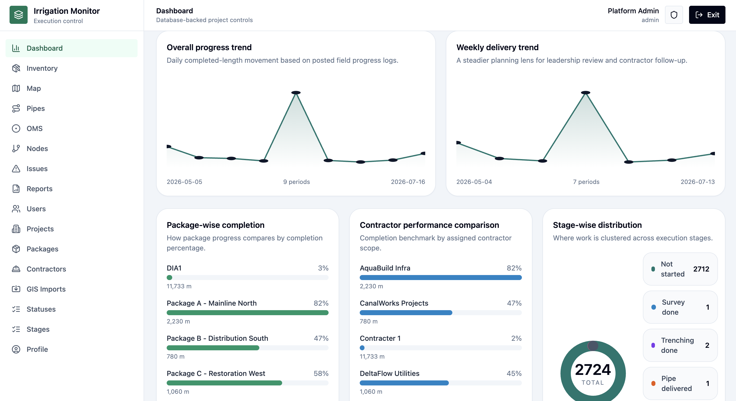736x401 pixels.
Task: Go to Reports
Action: pyautogui.click(x=72, y=189)
